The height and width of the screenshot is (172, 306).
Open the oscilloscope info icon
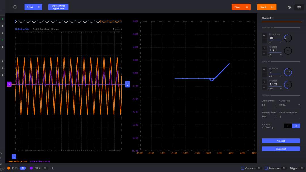(x=15, y=7)
